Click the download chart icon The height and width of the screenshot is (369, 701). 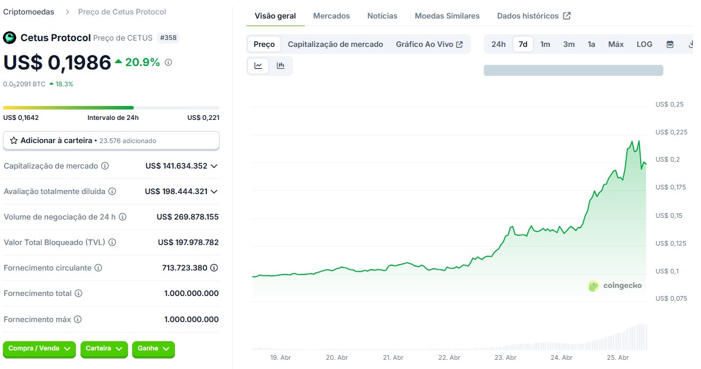point(691,44)
